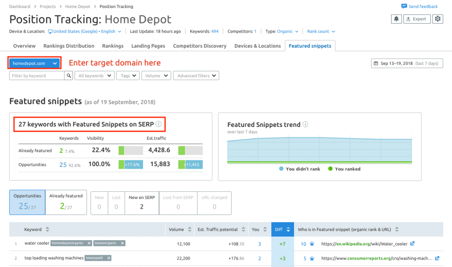Click the Send Feedback chat icon
The width and height of the screenshot is (452, 267).
pos(404,6)
